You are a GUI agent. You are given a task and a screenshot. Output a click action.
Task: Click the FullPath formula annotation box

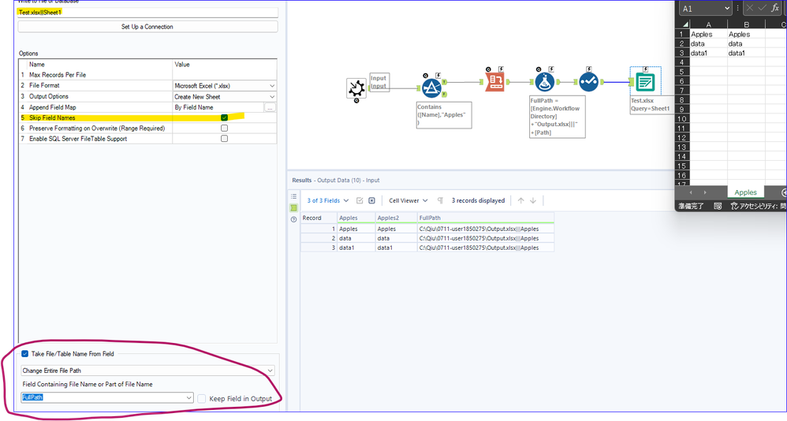click(557, 117)
